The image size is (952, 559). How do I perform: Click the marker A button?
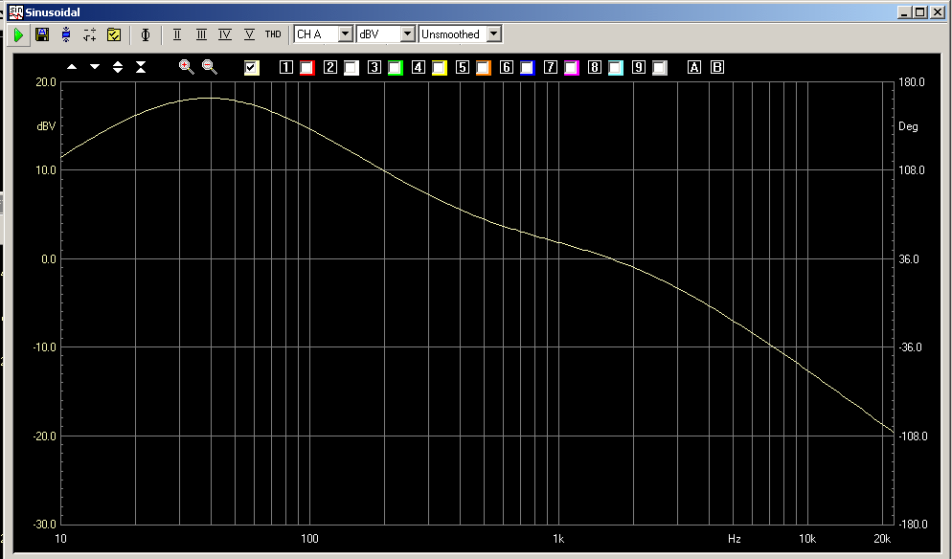(x=694, y=68)
